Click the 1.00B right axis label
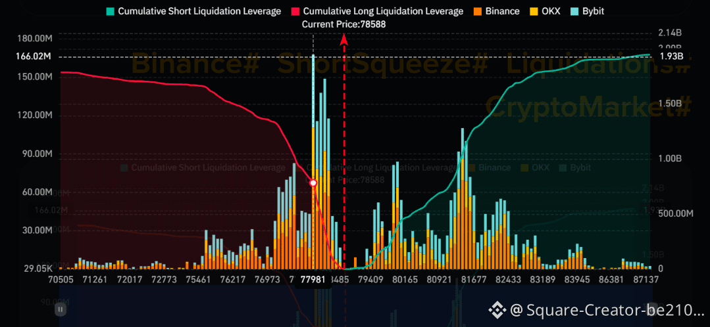 pyautogui.click(x=671, y=158)
